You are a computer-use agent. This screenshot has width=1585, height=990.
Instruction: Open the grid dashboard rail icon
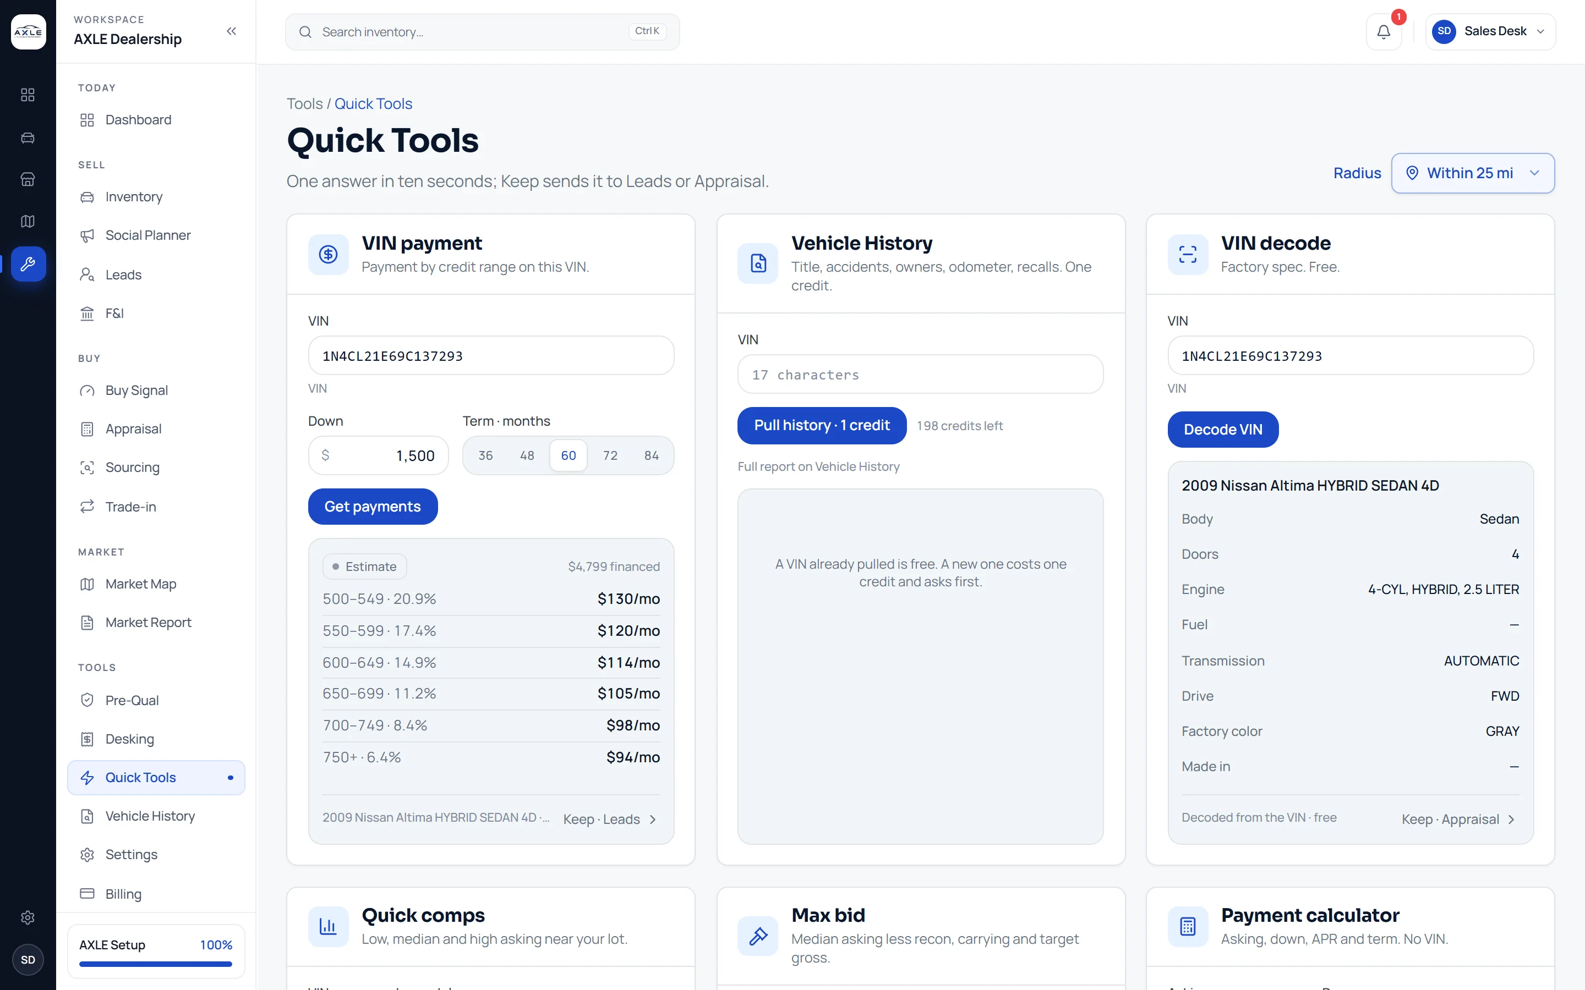[x=28, y=95]
